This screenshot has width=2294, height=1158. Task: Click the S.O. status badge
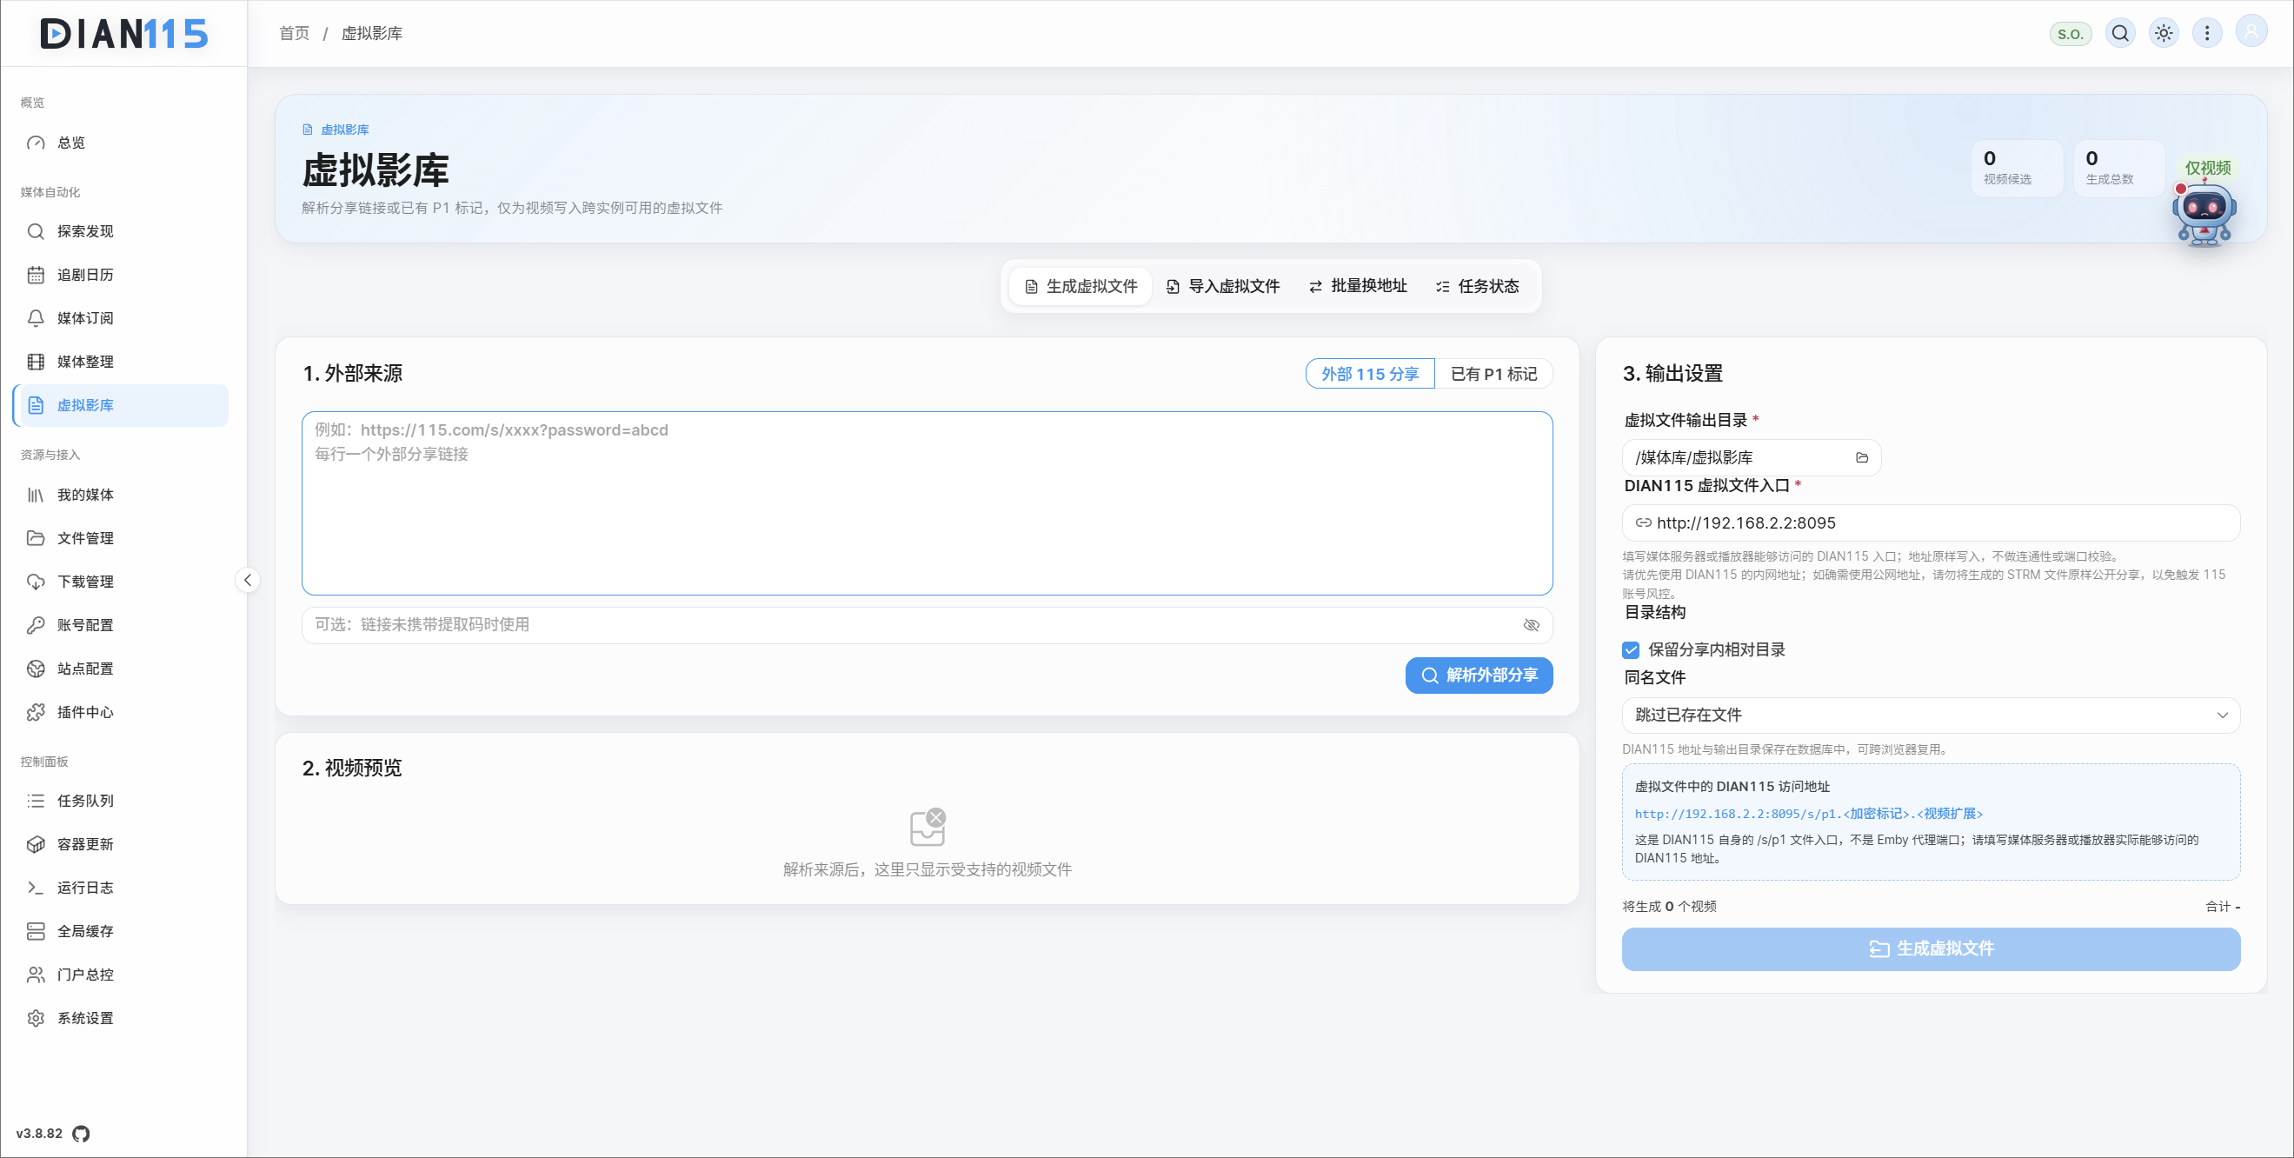2071,34
